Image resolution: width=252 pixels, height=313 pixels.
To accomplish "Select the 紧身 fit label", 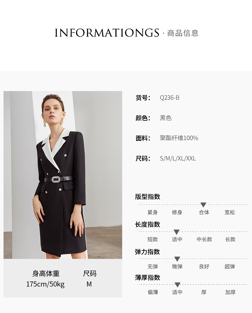I will click(x=152, y=212).
